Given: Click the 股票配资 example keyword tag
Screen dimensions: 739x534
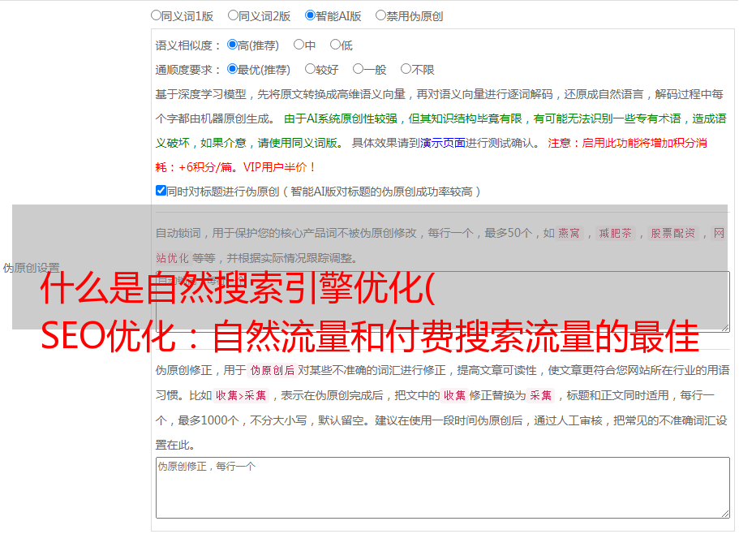Looking at the screenshot, I should 673,233.
